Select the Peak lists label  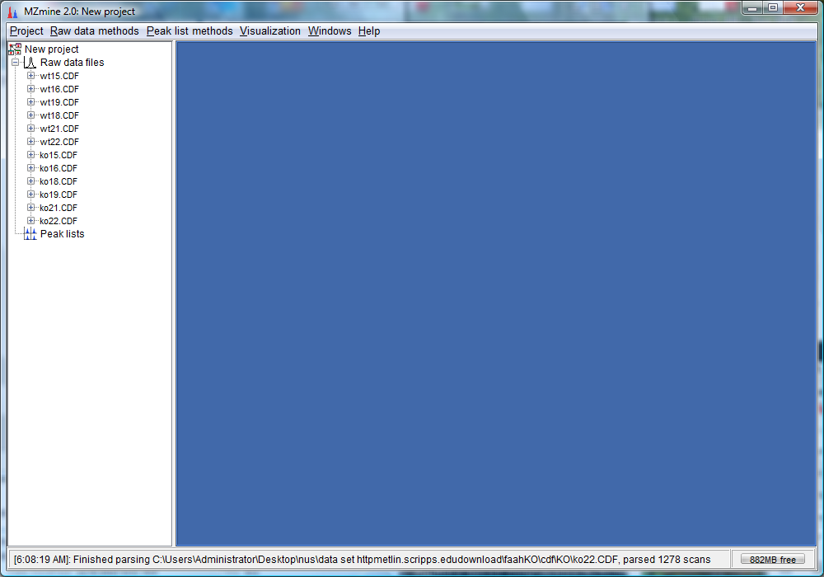[62, 234]
